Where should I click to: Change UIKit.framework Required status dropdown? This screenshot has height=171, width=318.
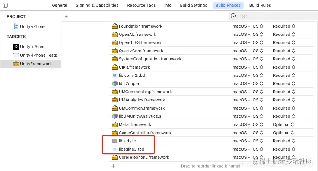point(284,67)
